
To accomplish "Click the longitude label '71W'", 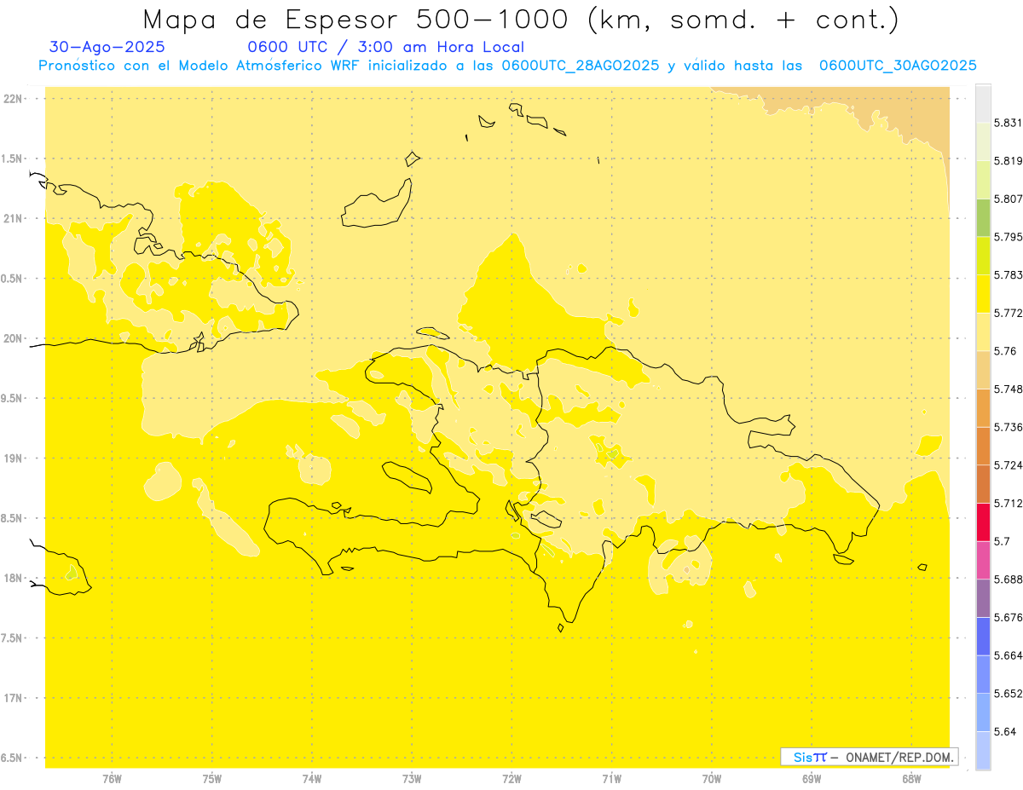I will coord(611,779).
